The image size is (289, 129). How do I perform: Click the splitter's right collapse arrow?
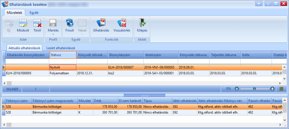[x=163, y=95]
